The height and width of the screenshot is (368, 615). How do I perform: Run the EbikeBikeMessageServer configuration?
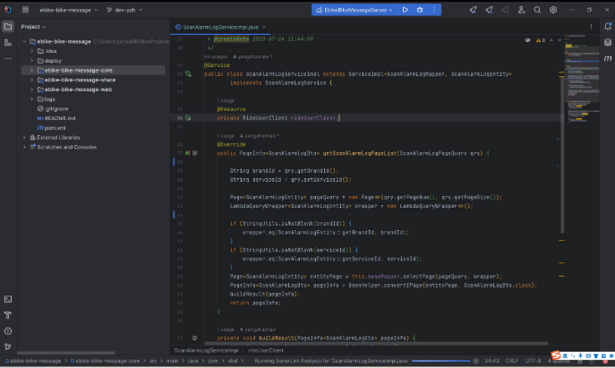pyautogui.click(x=405, y=10)
